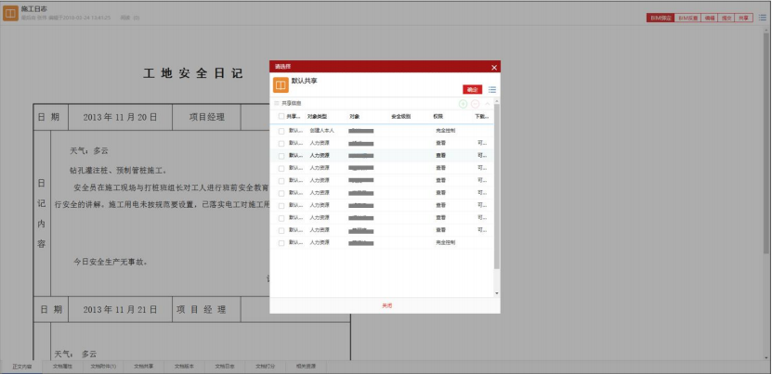
Task: Open the list menu icon beside 确定
Action: 491,90
